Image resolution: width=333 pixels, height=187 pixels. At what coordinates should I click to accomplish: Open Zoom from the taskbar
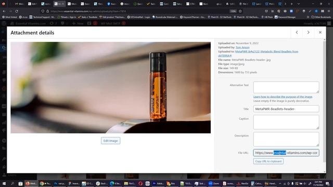click(214, 183)
